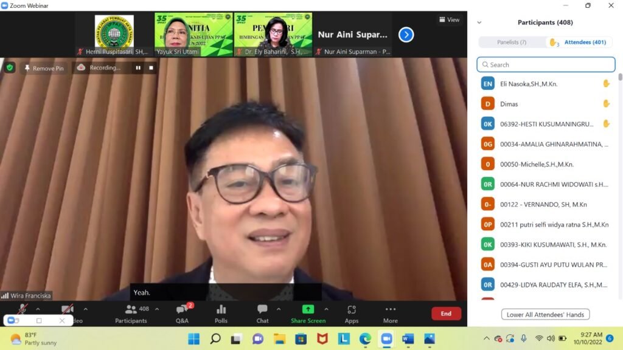Click the Zoom icon in the taskbar
This screenshot has width=623, height=350.
pyautogui.click(x=386, y=339)
